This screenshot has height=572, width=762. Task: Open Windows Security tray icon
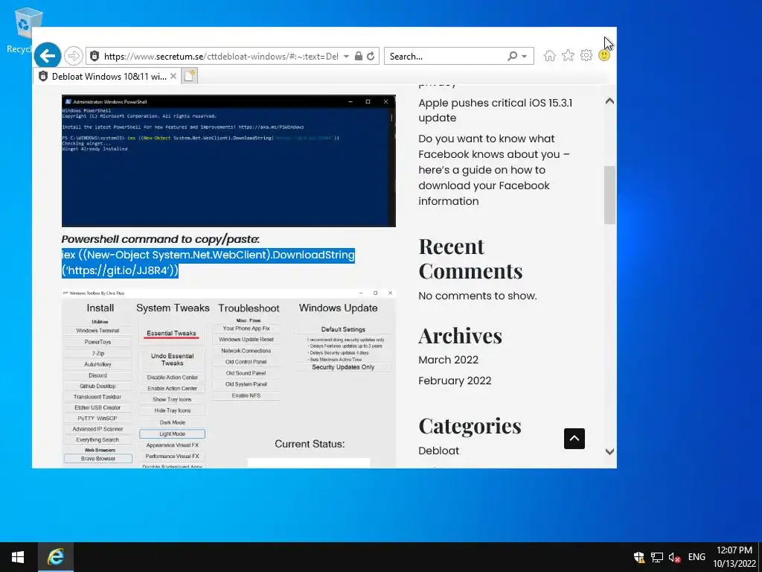pos(638,557)
